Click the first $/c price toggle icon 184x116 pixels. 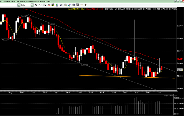coord(36,5)
